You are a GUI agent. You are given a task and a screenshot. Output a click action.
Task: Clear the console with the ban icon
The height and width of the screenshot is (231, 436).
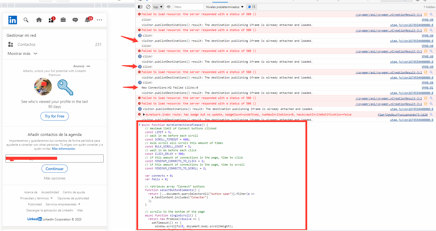148,7
